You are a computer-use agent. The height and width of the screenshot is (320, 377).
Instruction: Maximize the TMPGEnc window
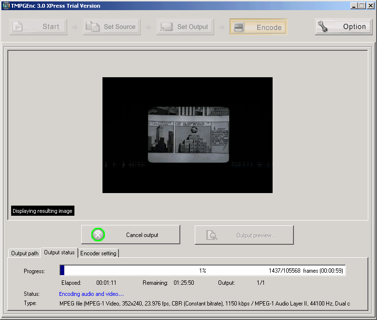[362, 6]
